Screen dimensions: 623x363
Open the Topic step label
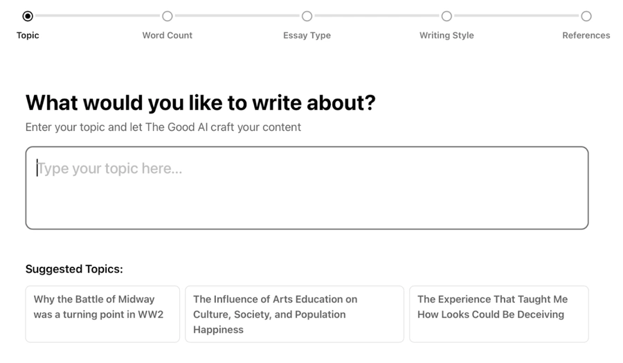(28, 35)
